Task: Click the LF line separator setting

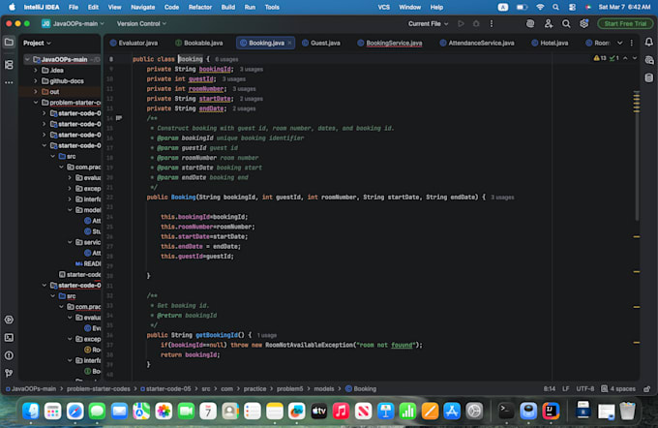Action: tap(565, 389)
